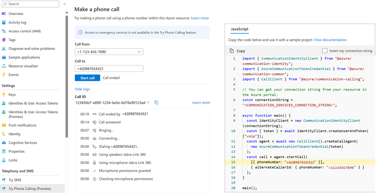Open Sample applications menu item

(x=24, y=57)
